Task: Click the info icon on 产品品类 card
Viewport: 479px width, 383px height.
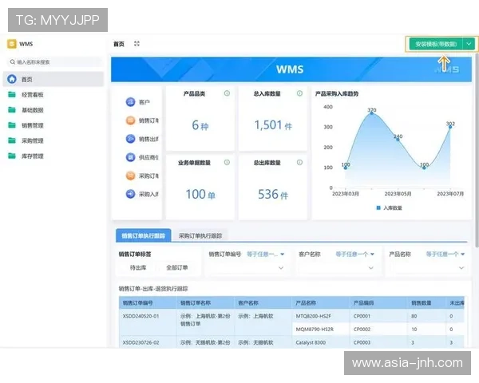Action: coord(227,93)
